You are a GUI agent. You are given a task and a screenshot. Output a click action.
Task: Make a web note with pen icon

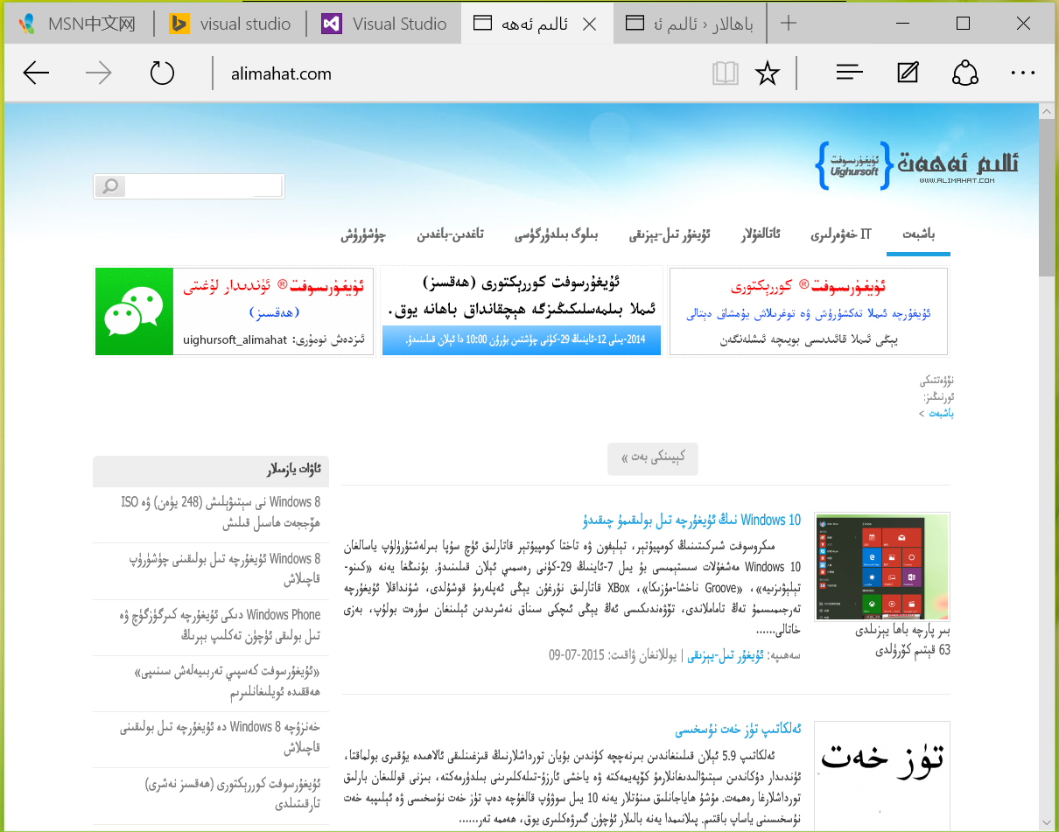tap(908, 73)
